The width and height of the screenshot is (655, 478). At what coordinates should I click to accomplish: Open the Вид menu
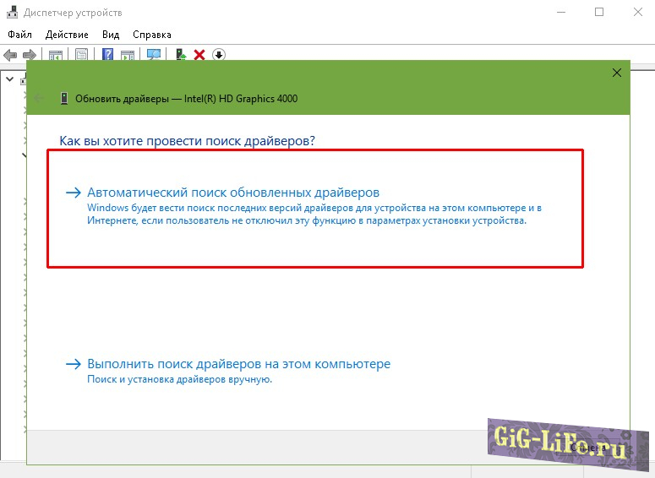[111, 35]
